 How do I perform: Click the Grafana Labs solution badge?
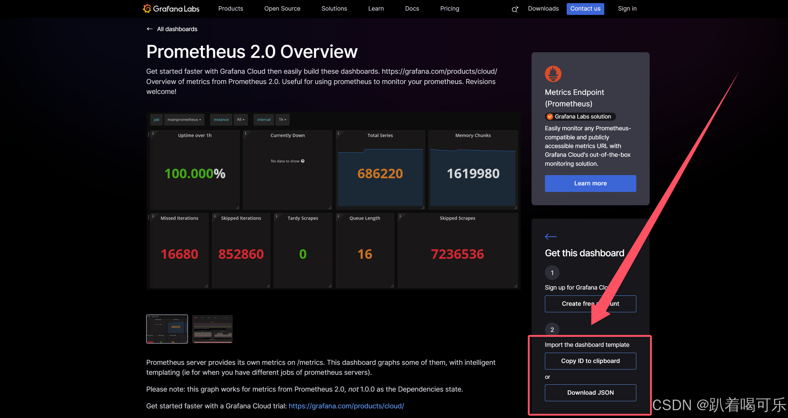click(580, 117)
